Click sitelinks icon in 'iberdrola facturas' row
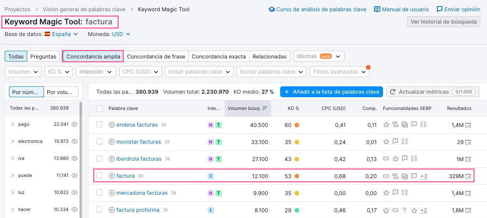 click(386, 159)
